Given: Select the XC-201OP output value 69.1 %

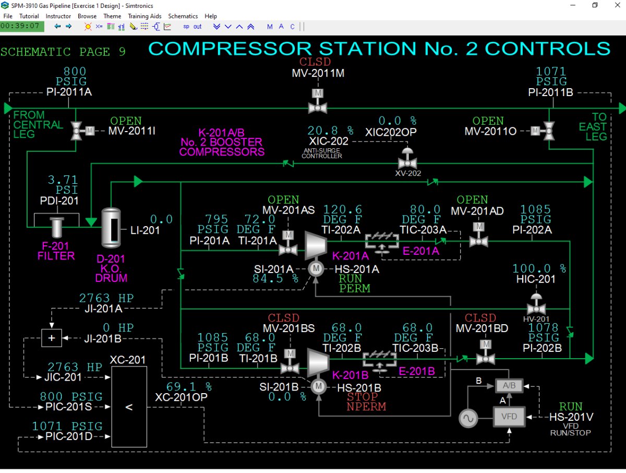Looking at the screenshot, I should pyautogui.click(x=189, y=387).
